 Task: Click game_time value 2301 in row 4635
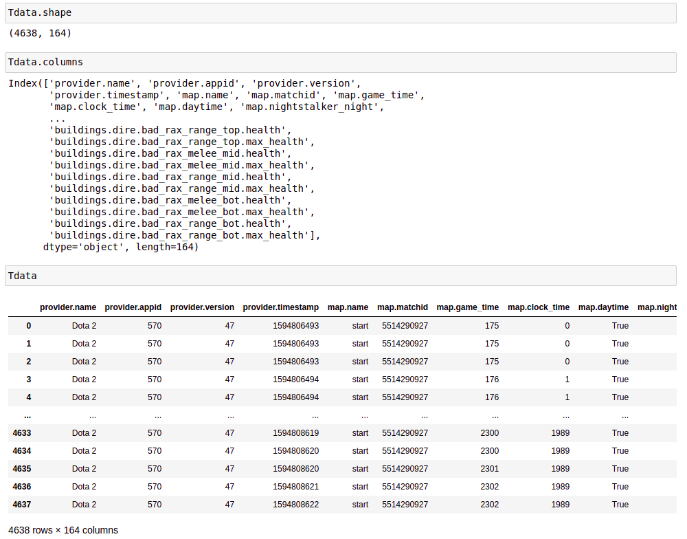pyautogui.click(x=490, y=469)
